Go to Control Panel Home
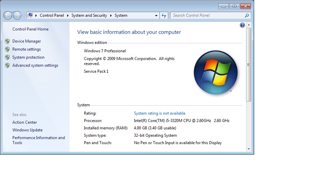Image resolution: width=321 pixels, height=181 pixels. 30,29
